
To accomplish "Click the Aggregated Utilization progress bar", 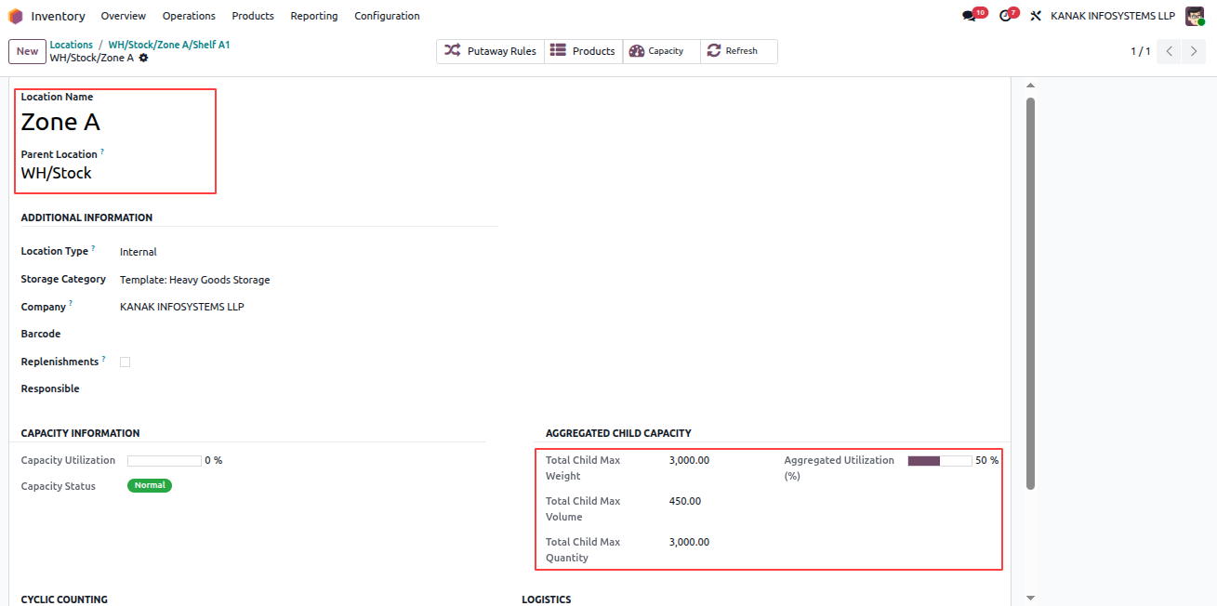I will [940, 460].
